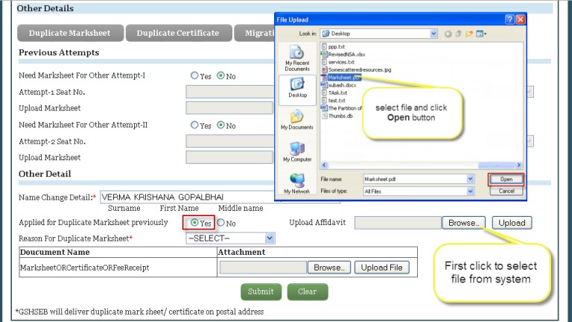Screen dimensions: 572x322
Task: Switch to Duplicate Marksheet tab
Action: [69, 33]
